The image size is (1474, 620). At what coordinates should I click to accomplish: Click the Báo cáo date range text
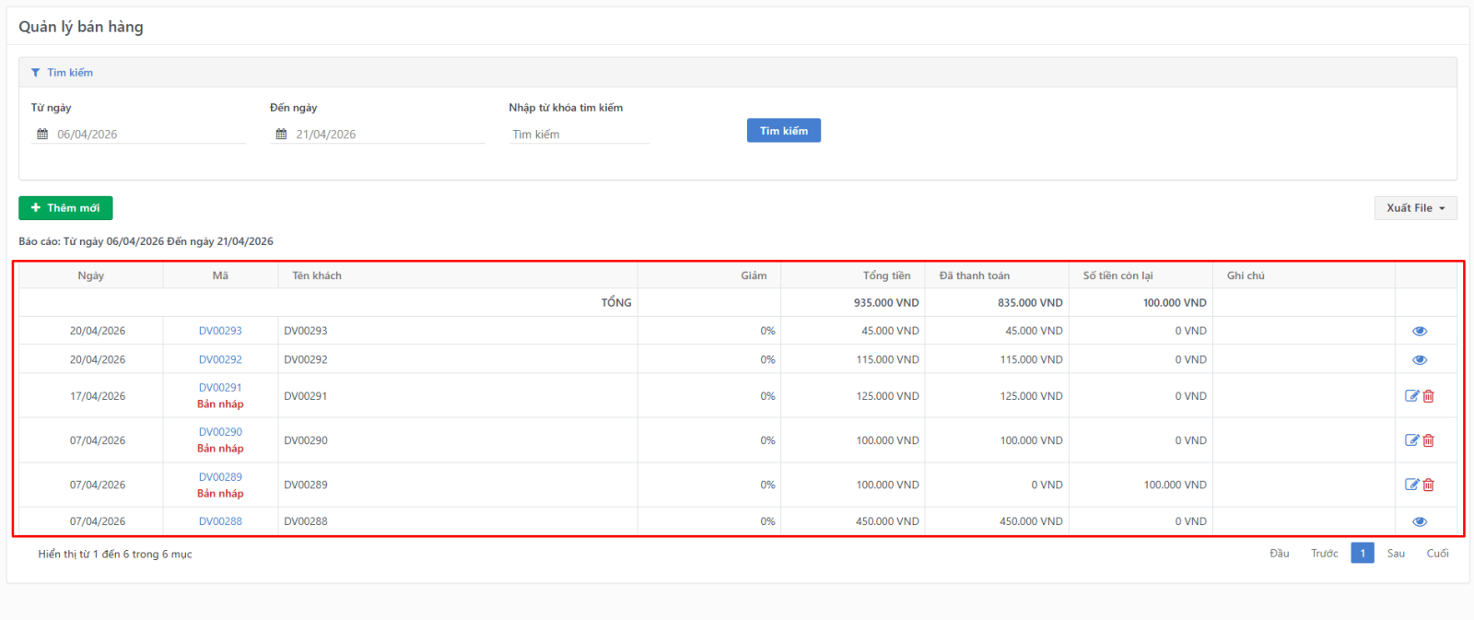tap(146, 241)
